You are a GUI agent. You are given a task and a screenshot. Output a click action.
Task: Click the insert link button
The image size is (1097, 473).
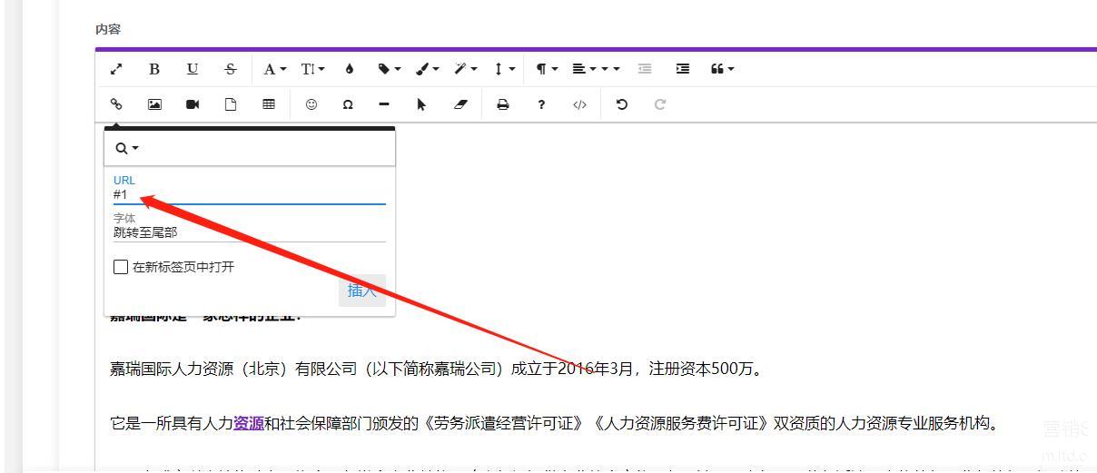pos(361,291)
